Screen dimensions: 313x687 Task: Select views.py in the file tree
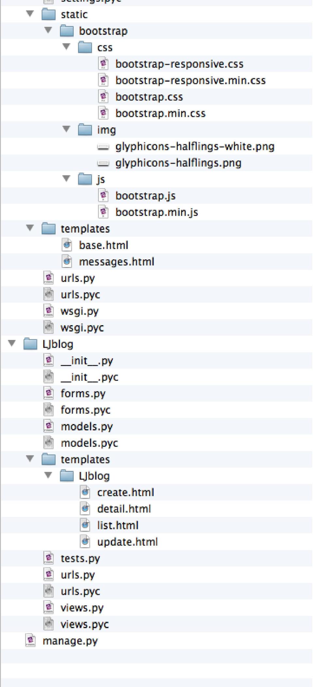(82, 608)
